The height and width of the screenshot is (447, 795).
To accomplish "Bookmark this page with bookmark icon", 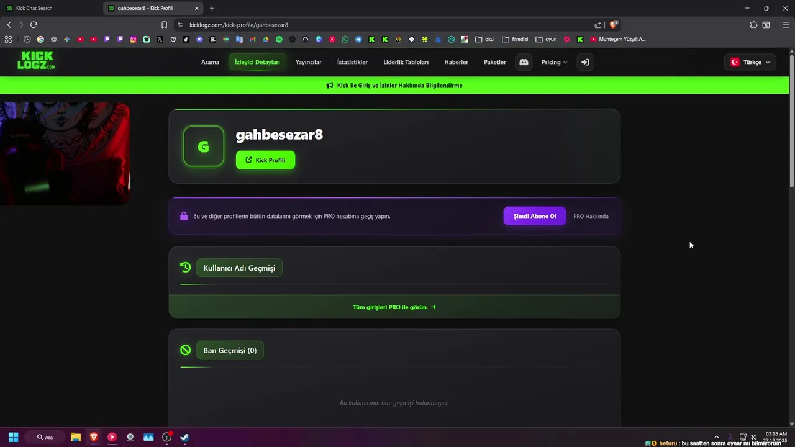I will click(x=164, y=25).
